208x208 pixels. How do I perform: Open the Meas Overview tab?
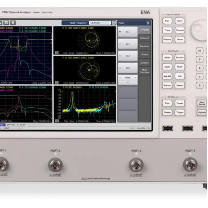point(144,71)
